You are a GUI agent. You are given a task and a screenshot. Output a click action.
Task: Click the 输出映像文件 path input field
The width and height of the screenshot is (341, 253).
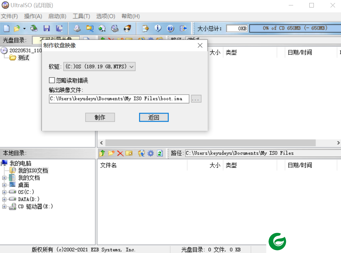pos(119,99)
